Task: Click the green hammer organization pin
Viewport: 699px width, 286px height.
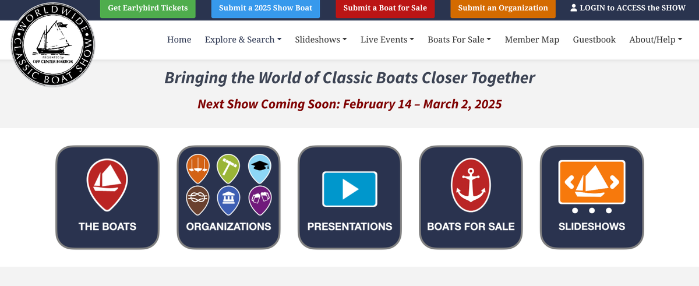Action: tap(228, 168)
